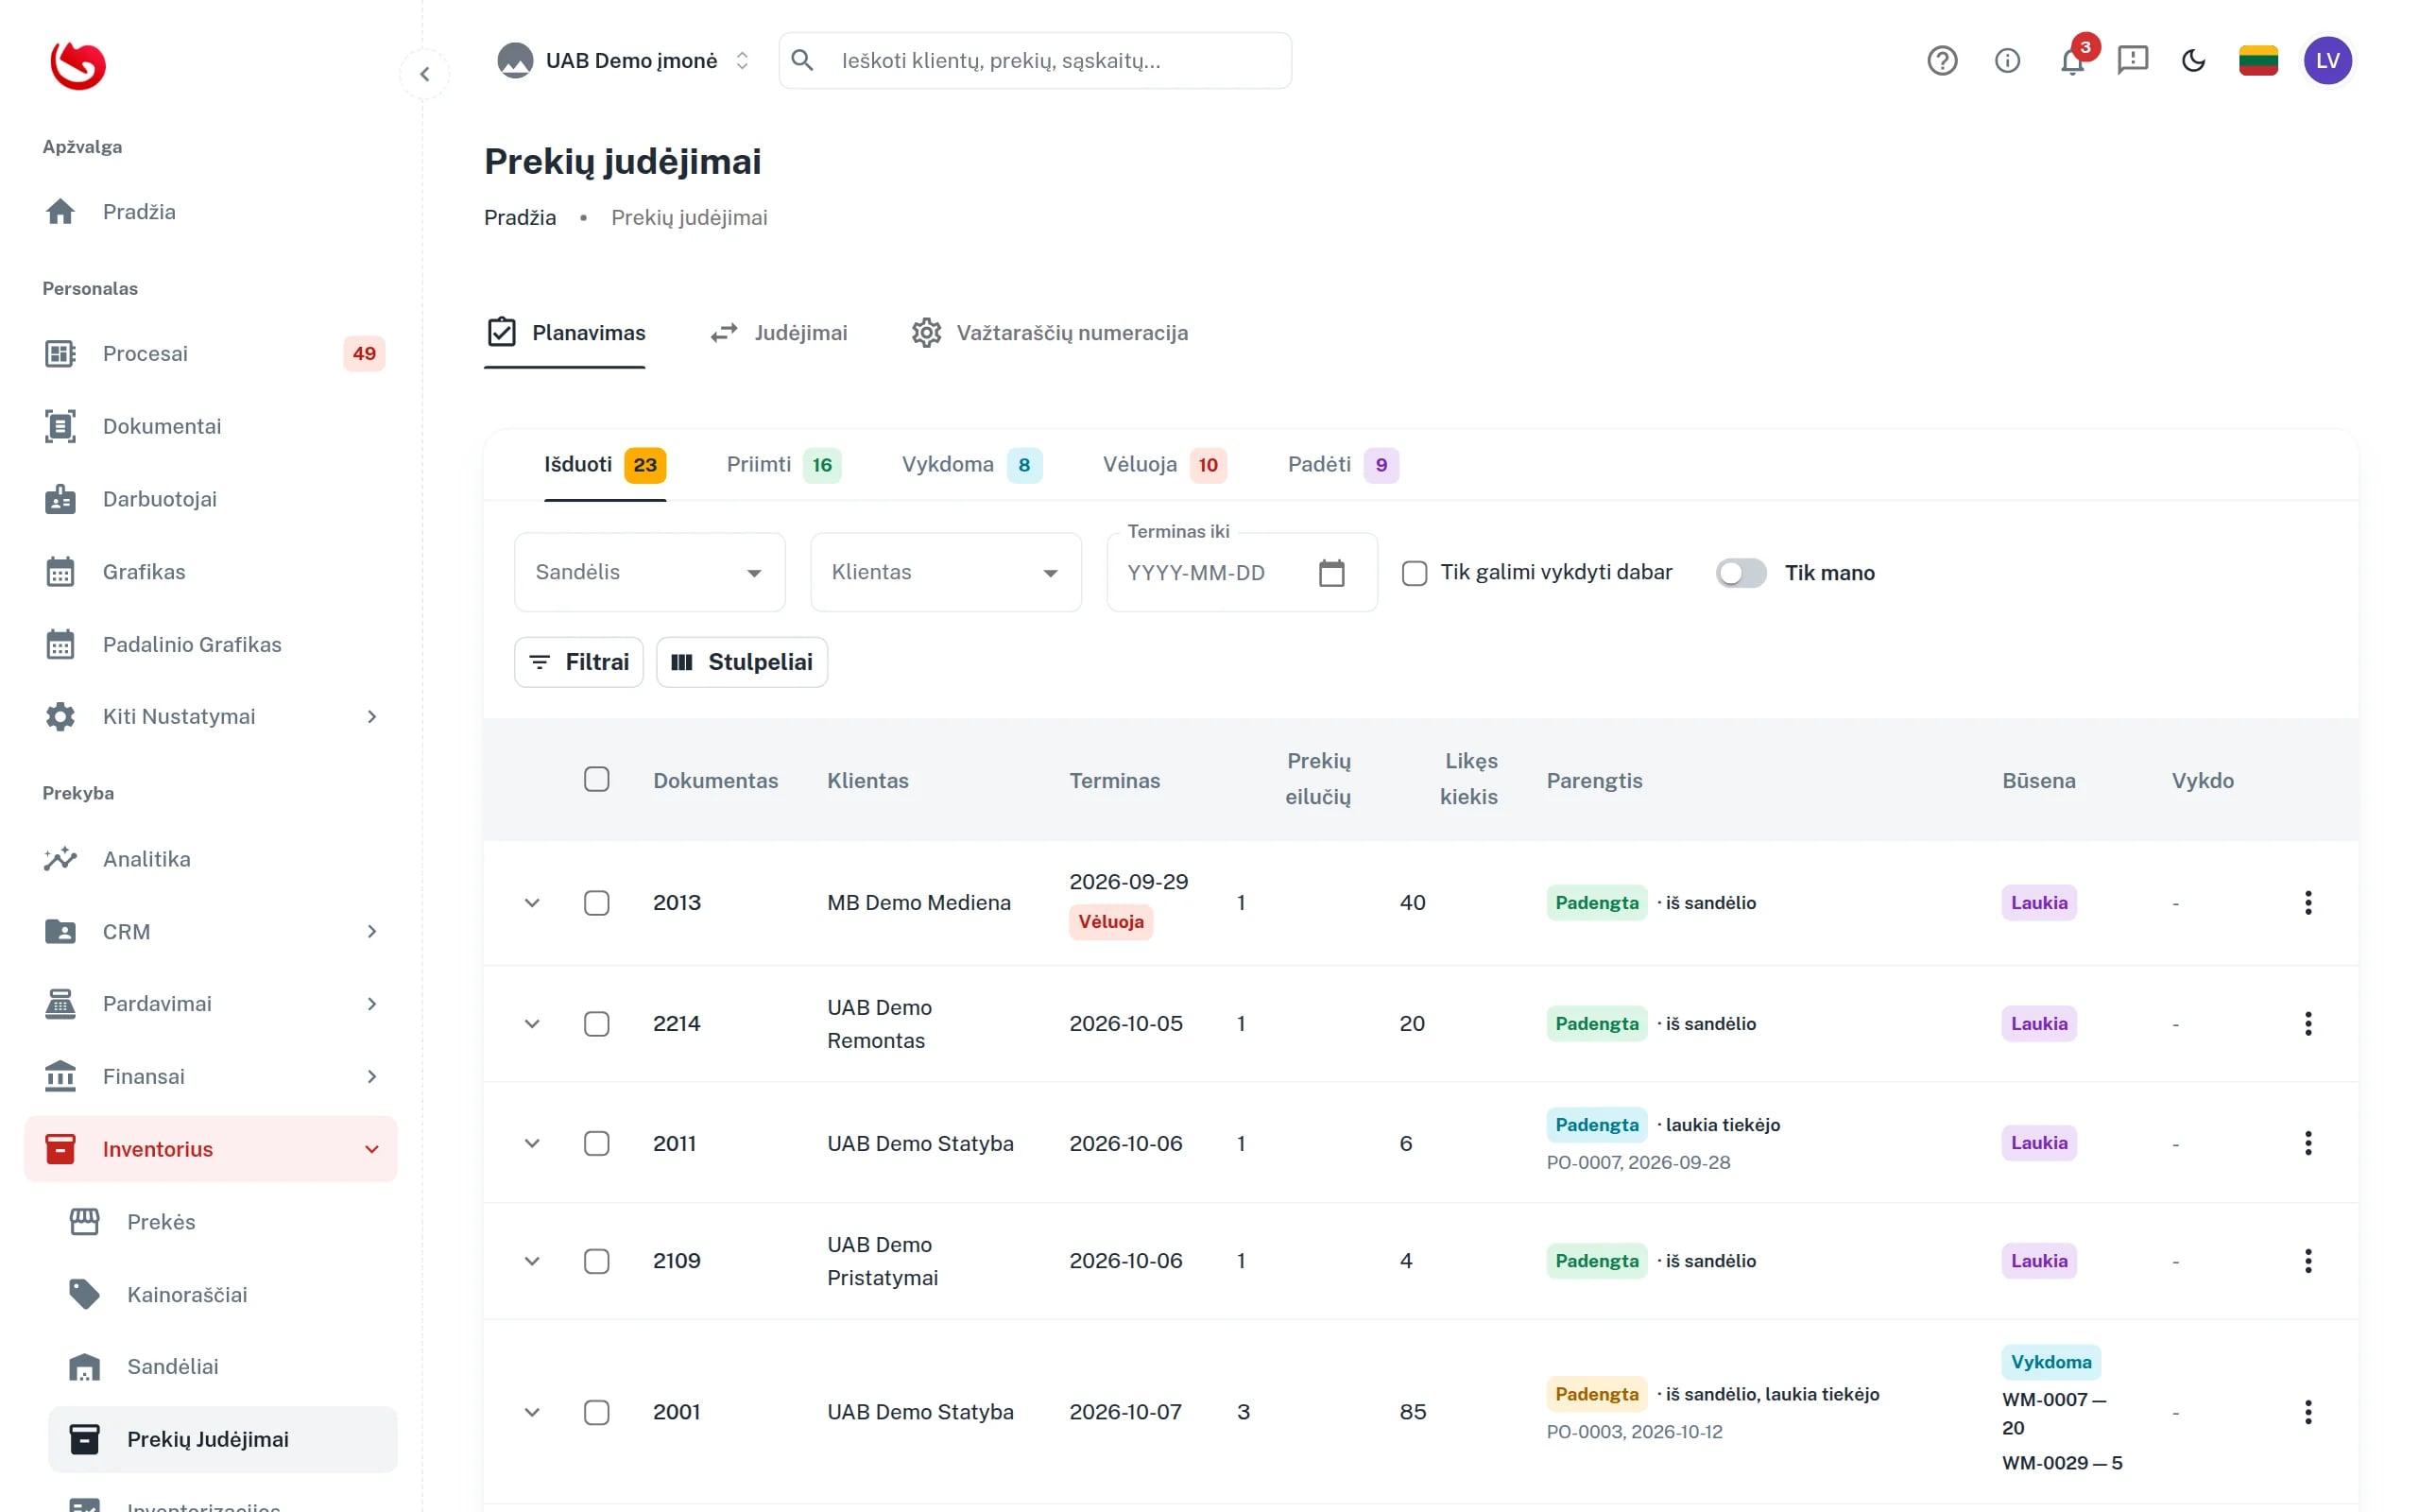Open the feedback message icon
Viewport: 2419px width, 1512px height.
point(2132,61)
